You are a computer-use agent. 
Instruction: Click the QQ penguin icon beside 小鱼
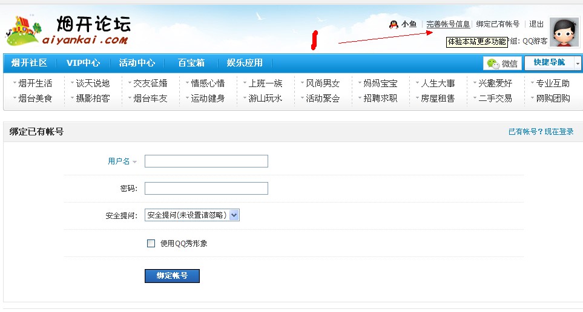394,25
